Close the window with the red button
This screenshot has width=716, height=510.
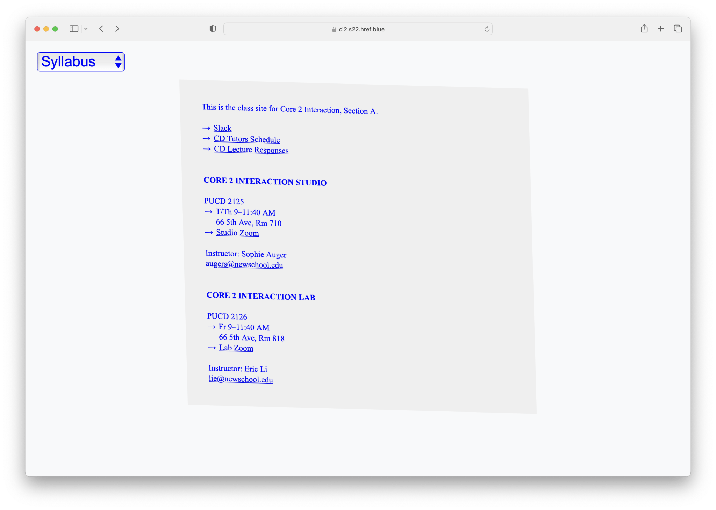tap(37, 29)
